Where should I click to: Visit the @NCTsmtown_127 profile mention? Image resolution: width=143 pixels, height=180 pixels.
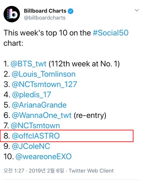coord(44,84)
